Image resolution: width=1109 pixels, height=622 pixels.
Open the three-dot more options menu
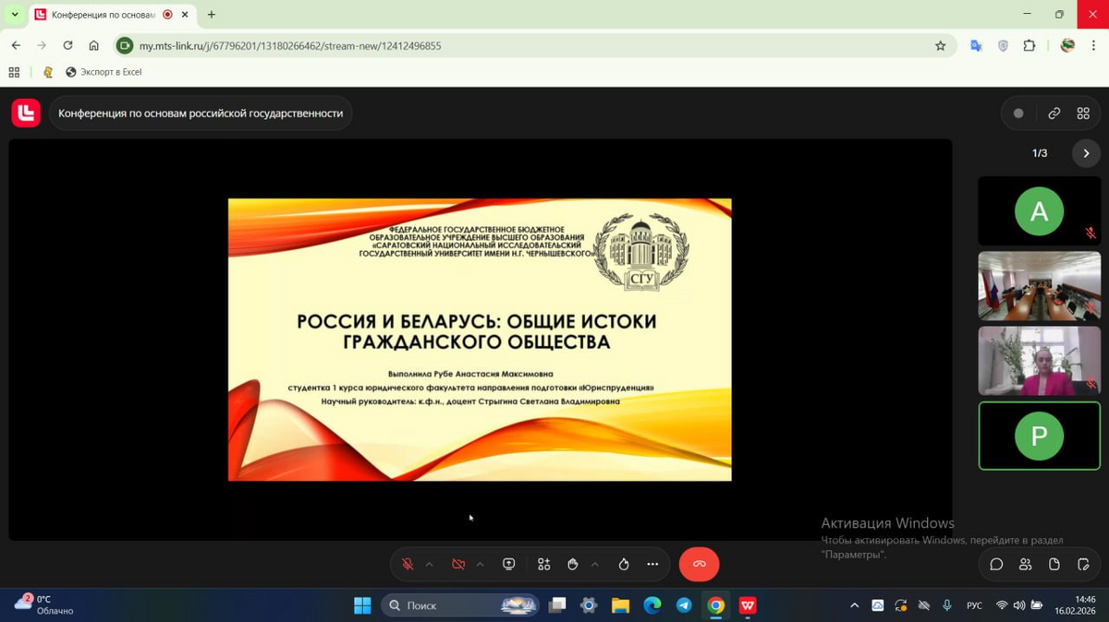click(652, 564)
